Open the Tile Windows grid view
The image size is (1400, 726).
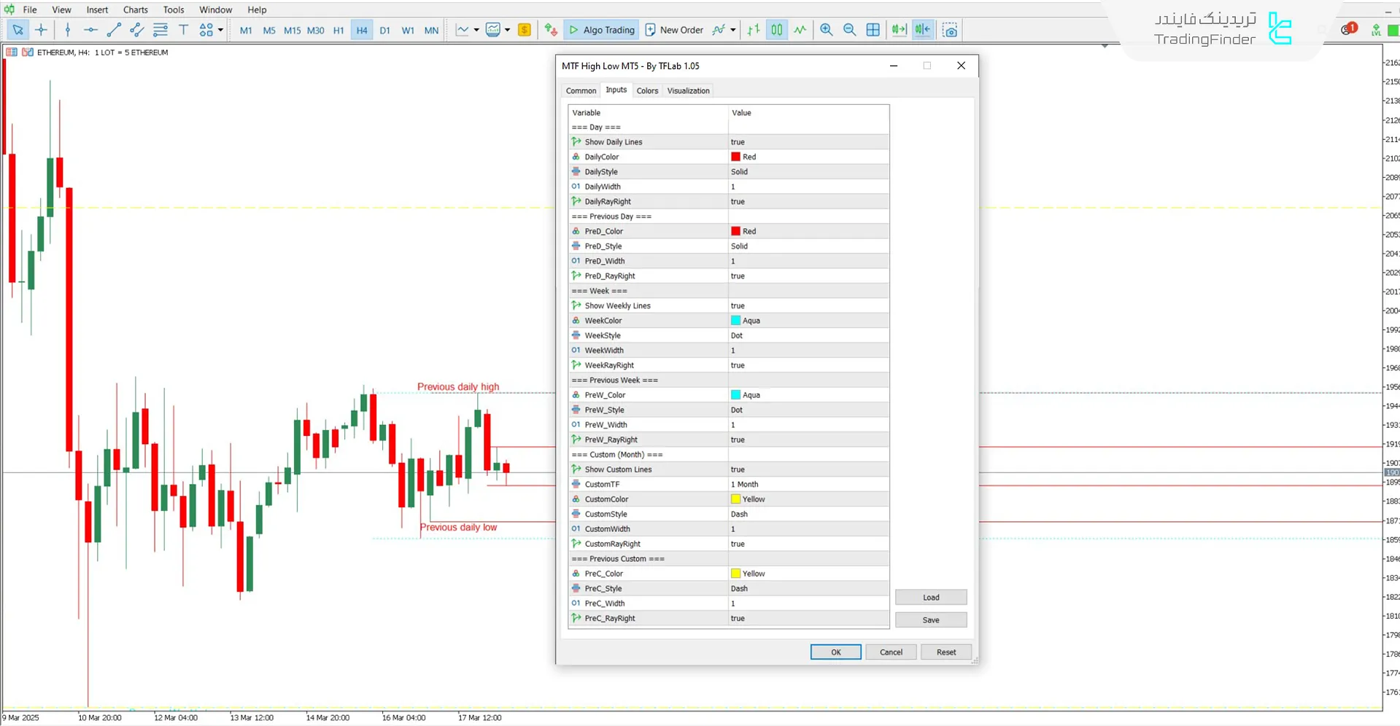(873, 30)
